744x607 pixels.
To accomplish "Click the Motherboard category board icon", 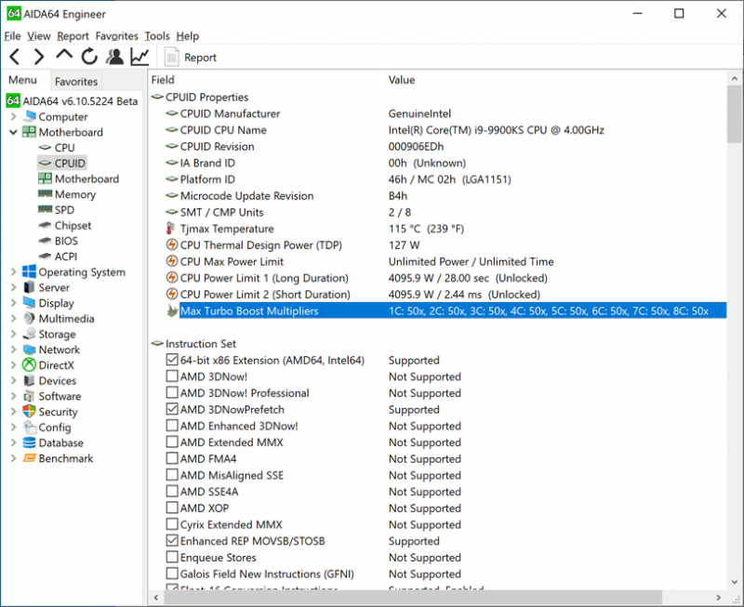I will [30, 132].
